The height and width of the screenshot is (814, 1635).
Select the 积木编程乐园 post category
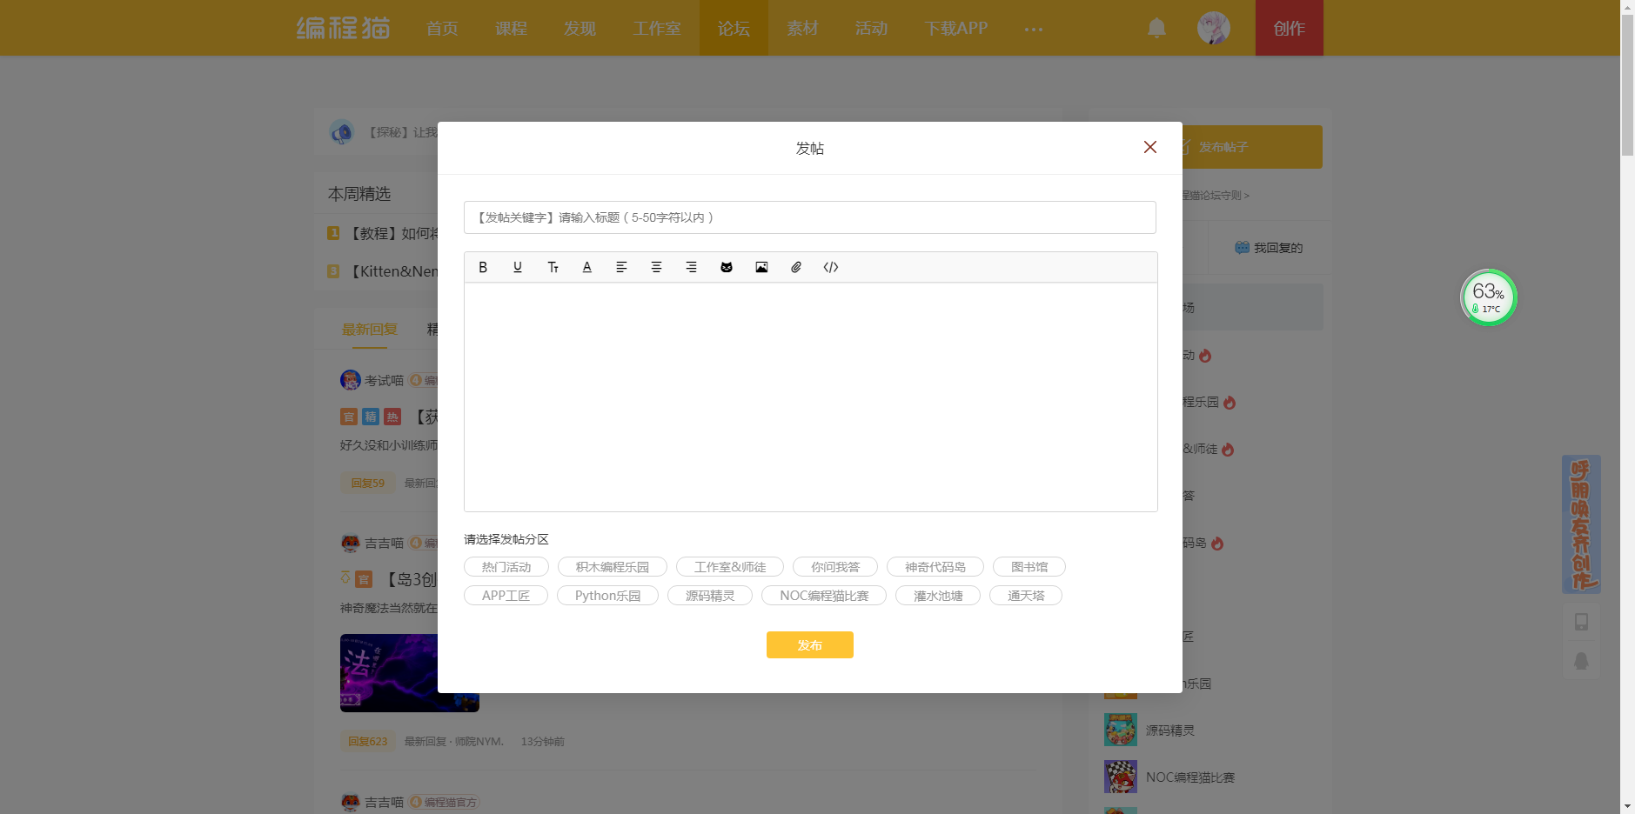click(x=613, y=567)
